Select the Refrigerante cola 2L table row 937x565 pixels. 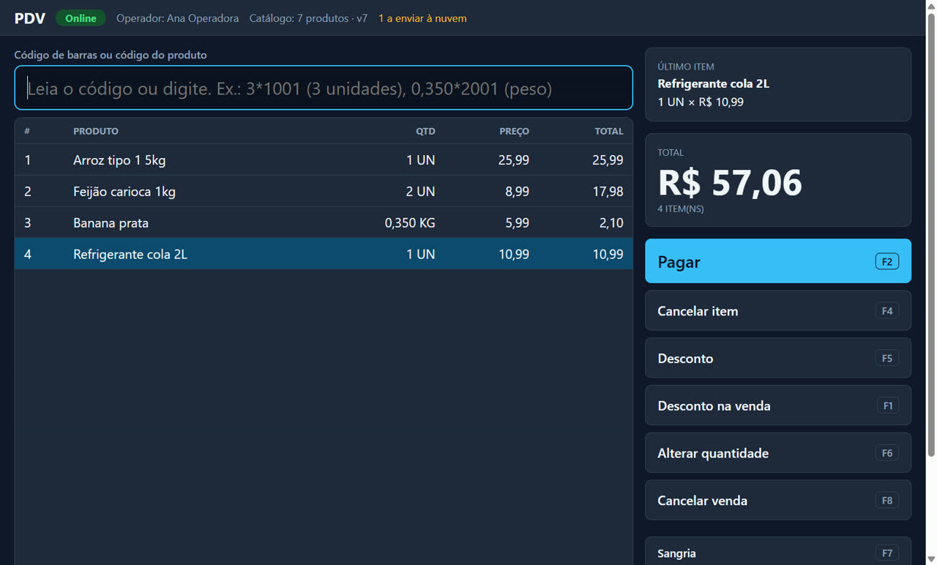324,254
